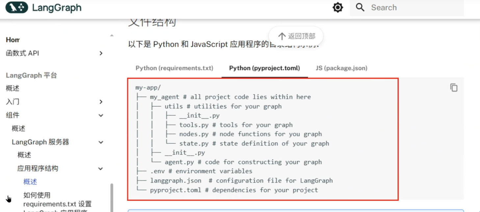Expand the 入门 sidebar chevron
Viewport: 480px width, 212px height.
(101, 102)
